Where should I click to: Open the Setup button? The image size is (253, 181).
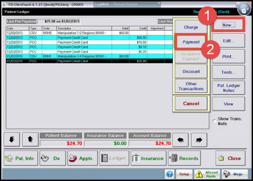(184, 174)
